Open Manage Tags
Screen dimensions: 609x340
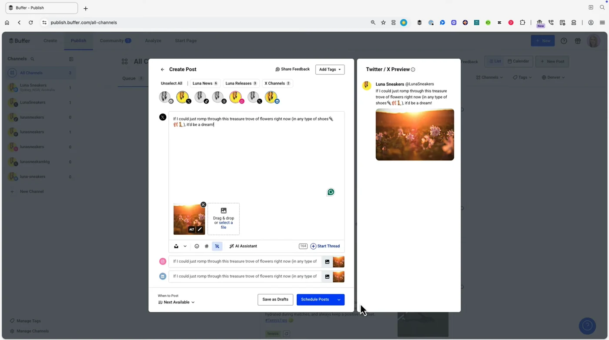[x=25, y=321]
